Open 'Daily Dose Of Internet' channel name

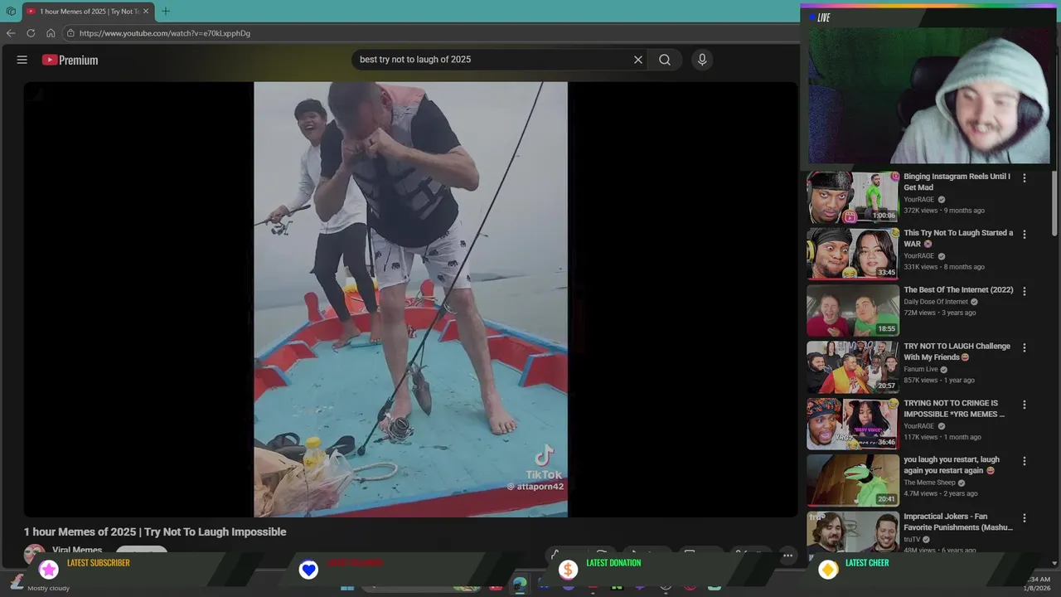936,302
